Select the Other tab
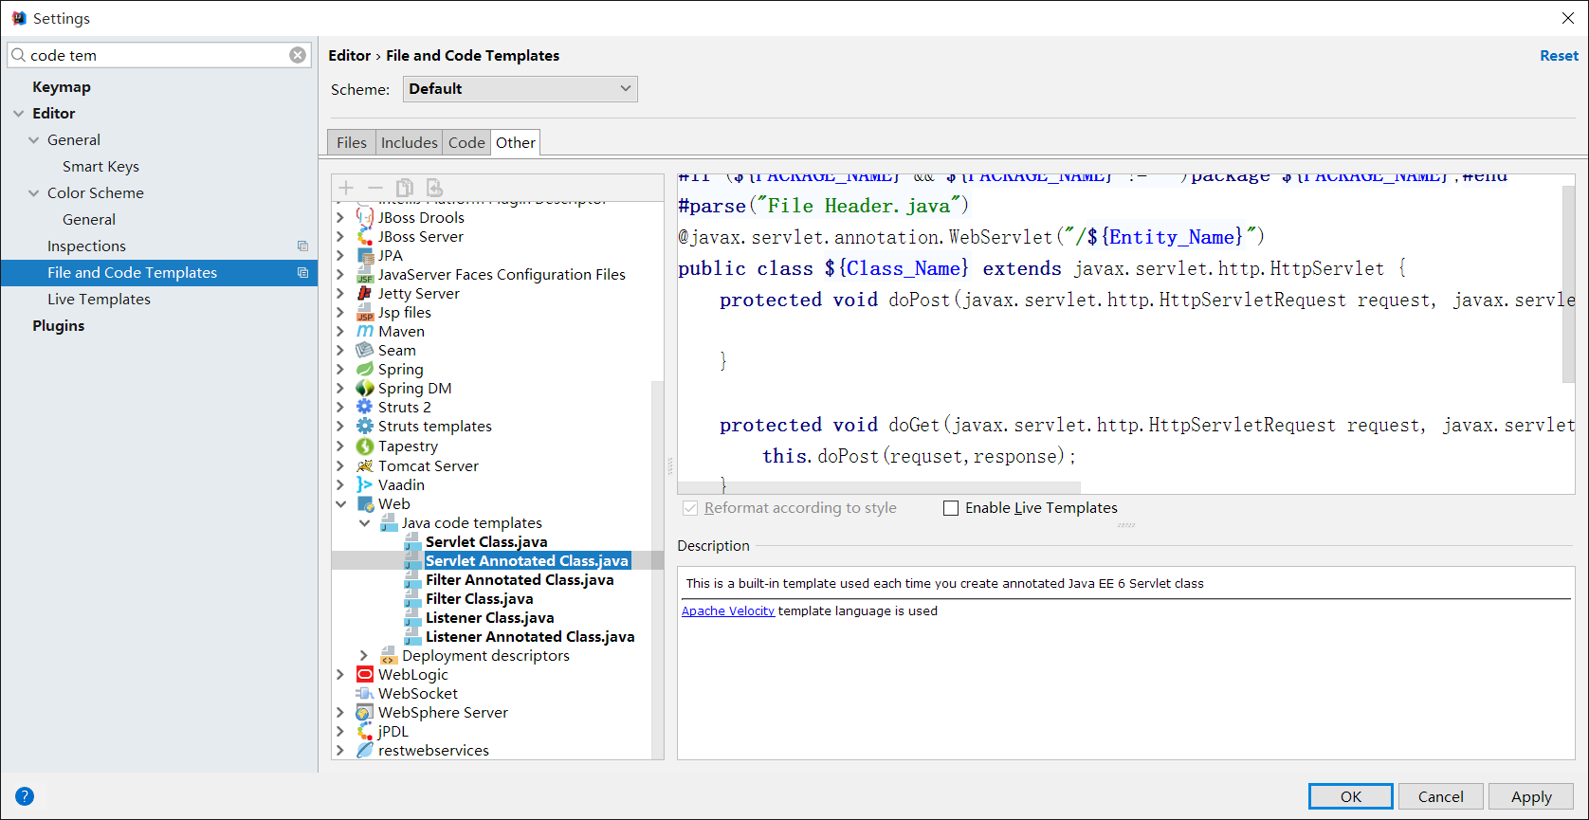The image size is (1589, 820). click(516, 142)
